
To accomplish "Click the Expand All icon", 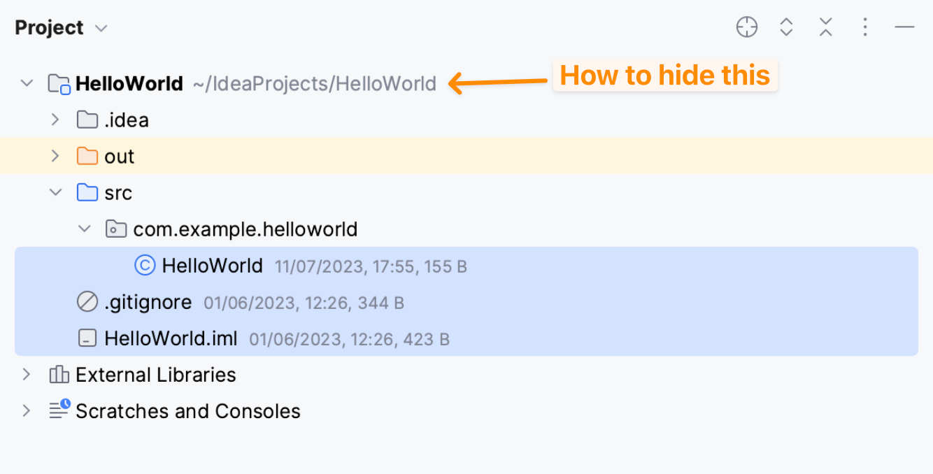I will (x=786, y=28).
